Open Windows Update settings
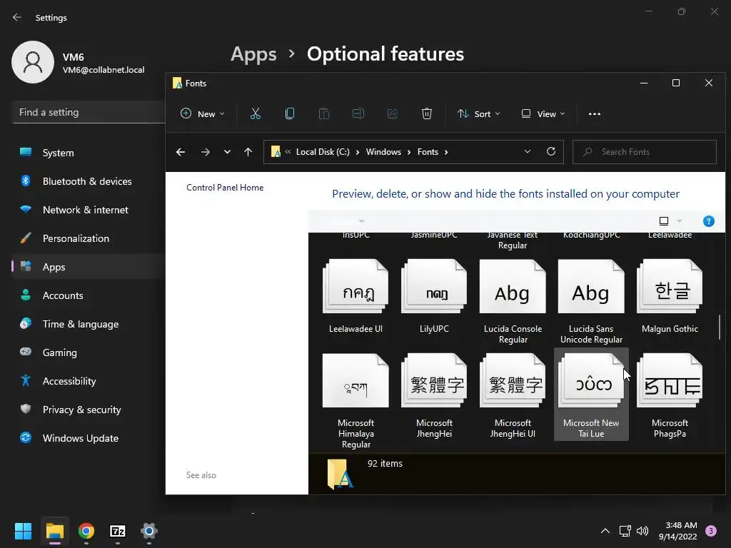This screenshot has height=548, width=731. pos(89,438)
